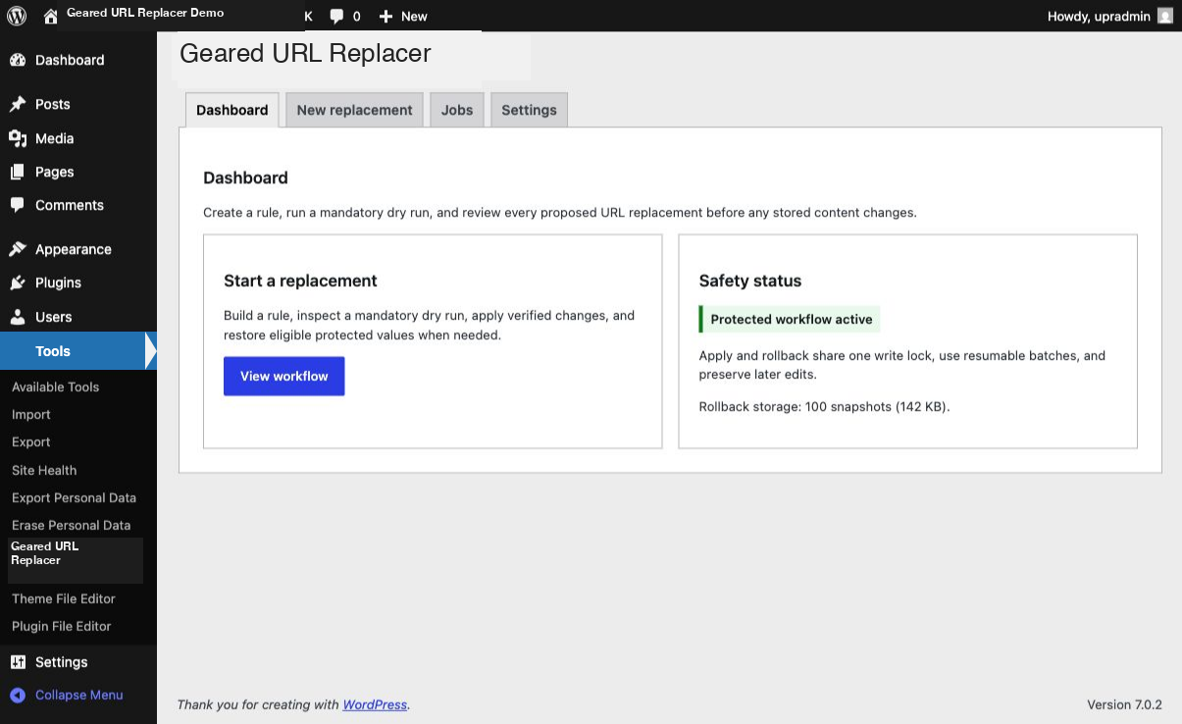Viewport: 1182px width, 724px height.
Task: Switch to the plugin Settings tab
Action: 529,110
